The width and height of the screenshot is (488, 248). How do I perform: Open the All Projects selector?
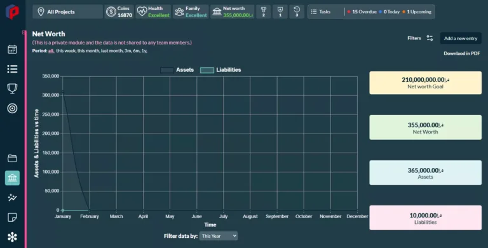tap(67, 12)
